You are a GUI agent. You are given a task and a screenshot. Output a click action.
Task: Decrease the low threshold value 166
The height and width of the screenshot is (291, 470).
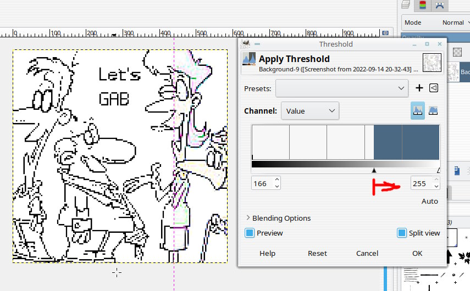tap(277, 186)
